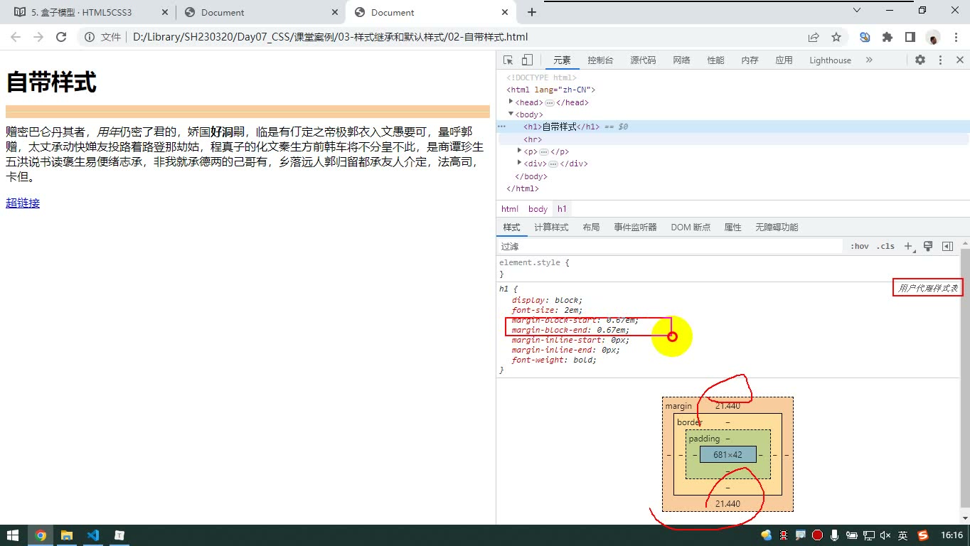The image size is (970, 546).
Task: Open the 网络 (Network) tab
Action: [x=682, y=60]
